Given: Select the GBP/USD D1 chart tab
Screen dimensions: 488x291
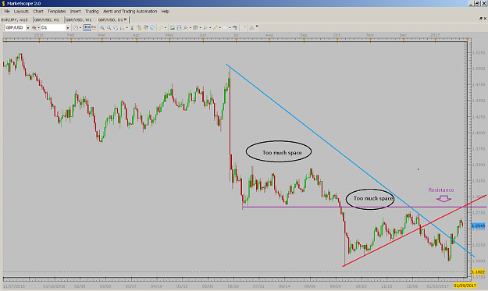Looking at the screenshot, I should [x=111, y=20].
